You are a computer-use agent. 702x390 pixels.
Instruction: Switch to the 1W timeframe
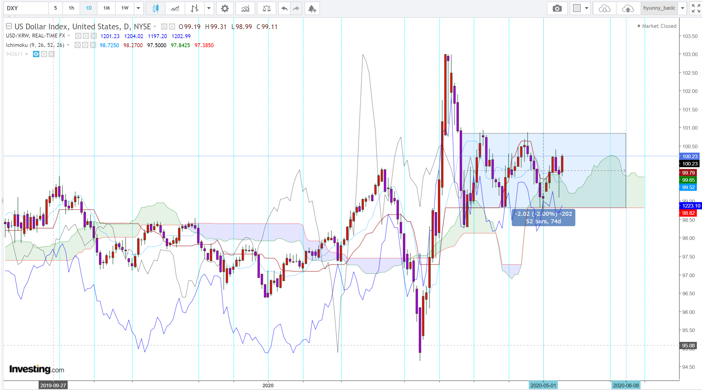(125, 8)
